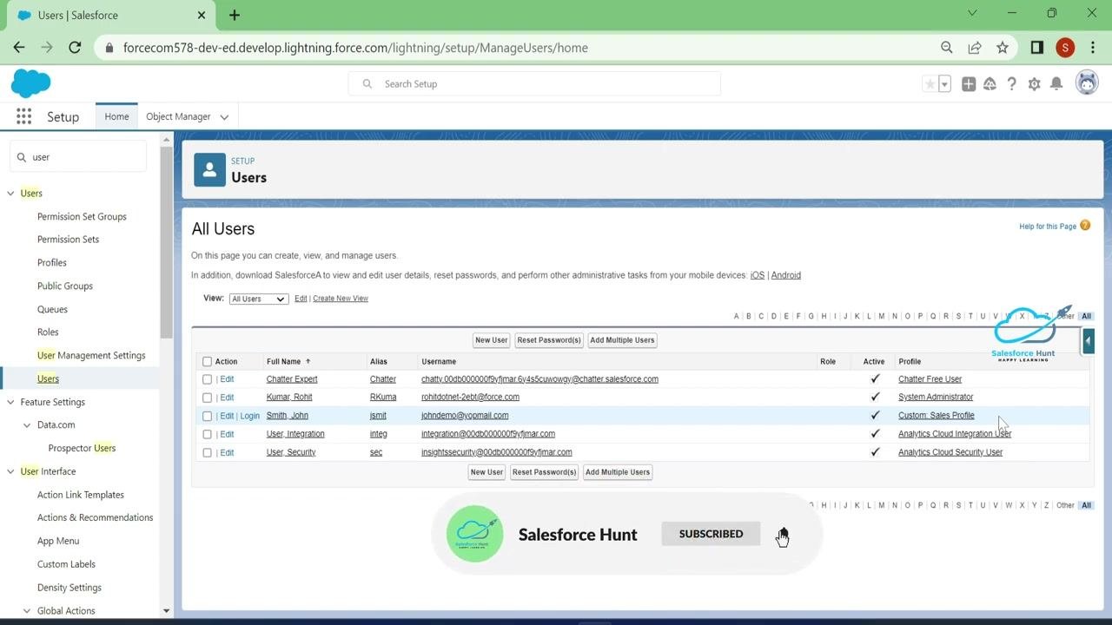Image resolution: width=1112 pixels, height=625 pixels.
Task: Share this page using the share icon
Action: click(x=975, y=48)
